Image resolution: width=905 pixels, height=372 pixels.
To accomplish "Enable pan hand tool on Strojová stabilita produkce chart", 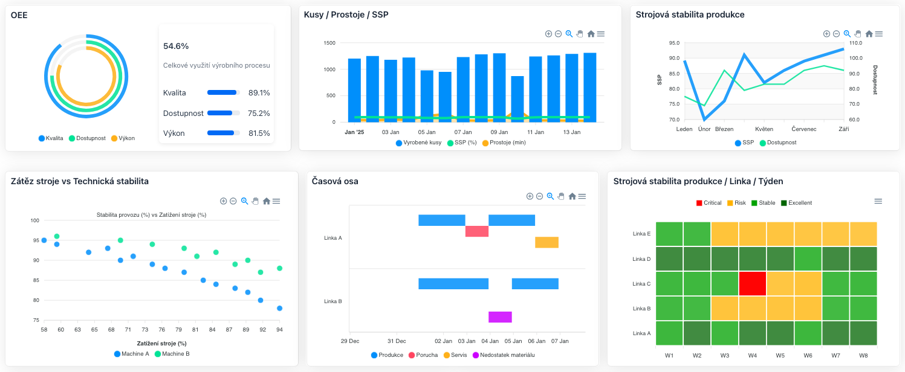I will [858, 34].
